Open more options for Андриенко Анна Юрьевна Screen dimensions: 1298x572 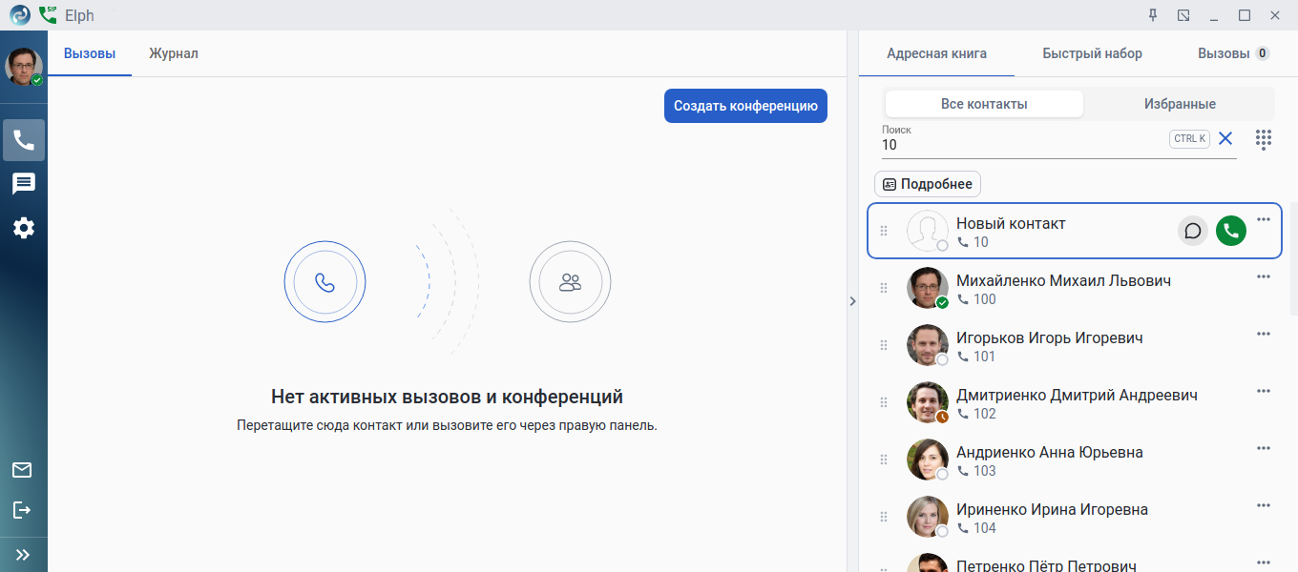(x=1264, y=448)
